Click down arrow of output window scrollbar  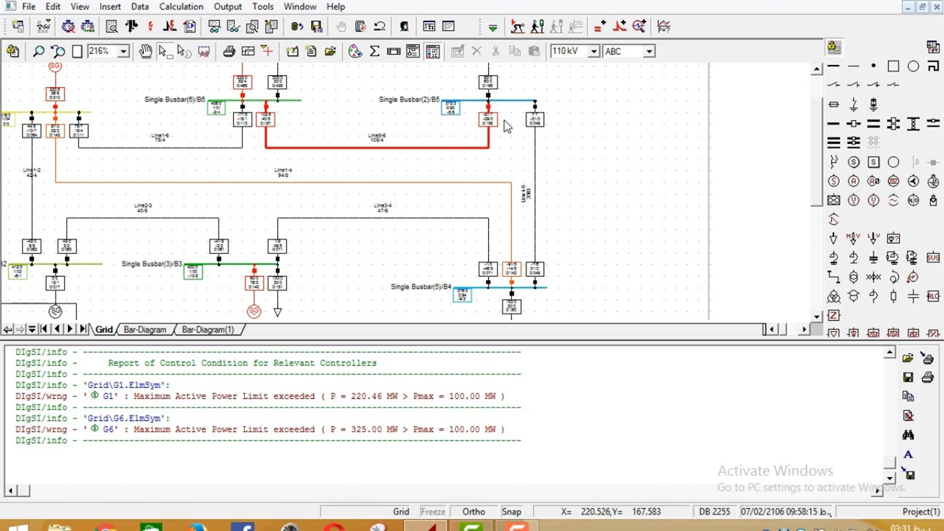click(890, 478)
